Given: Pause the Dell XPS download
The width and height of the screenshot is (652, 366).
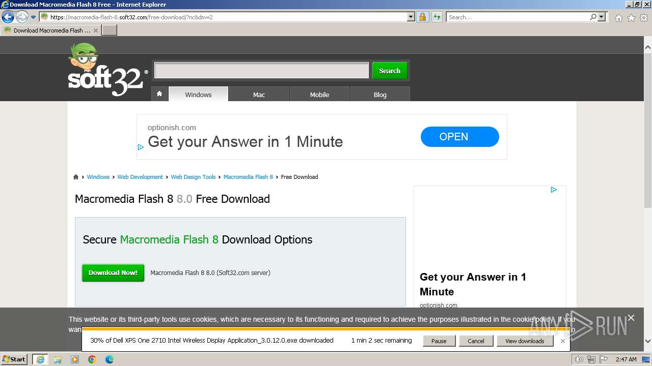Looking at the screenshot, I should (439, 341).
